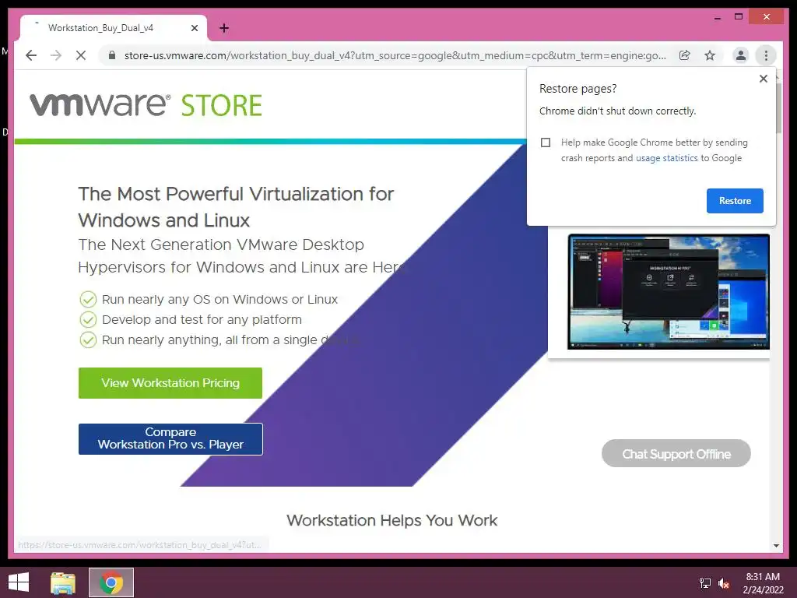Viewport: 797px width, 598px height.
Task: Click the network tray icon
Action: point(704,583)
